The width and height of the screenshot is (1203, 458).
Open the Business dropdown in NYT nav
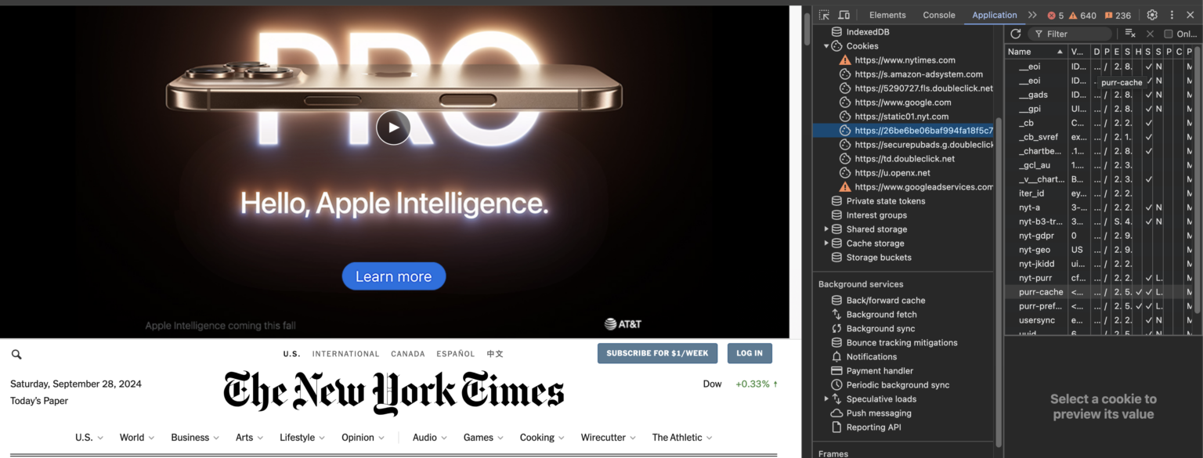pyautogui.click(x=195, y=438)
